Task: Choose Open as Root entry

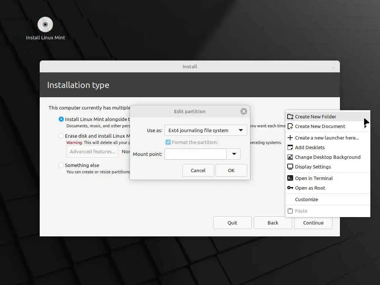Action: tap(328, 188)
